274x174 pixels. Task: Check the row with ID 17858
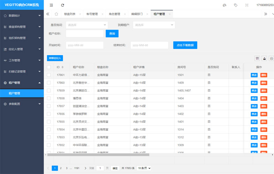tap(49, 98)
